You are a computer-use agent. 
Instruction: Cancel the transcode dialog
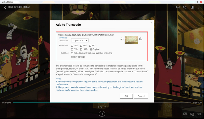click(141, 96)
